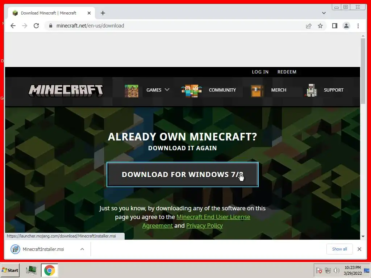View site info via the padlock icon
This screenshot has width=371, height=278.
pyautogui.click(x=50, y=26)
